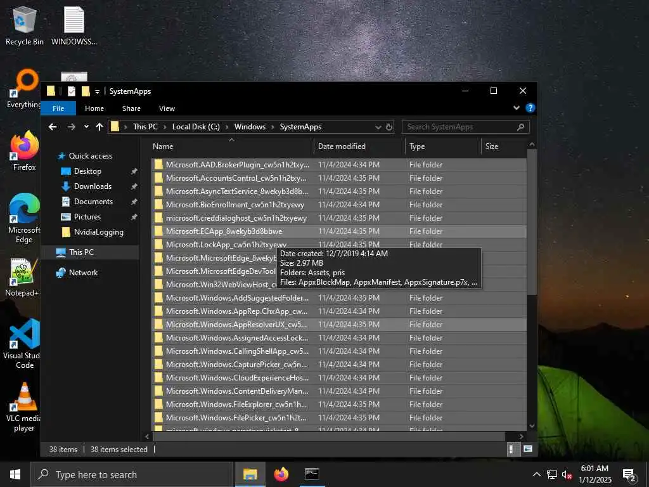Open the Action Center notifications icon

pyautogui.click(x=629, y=475)
